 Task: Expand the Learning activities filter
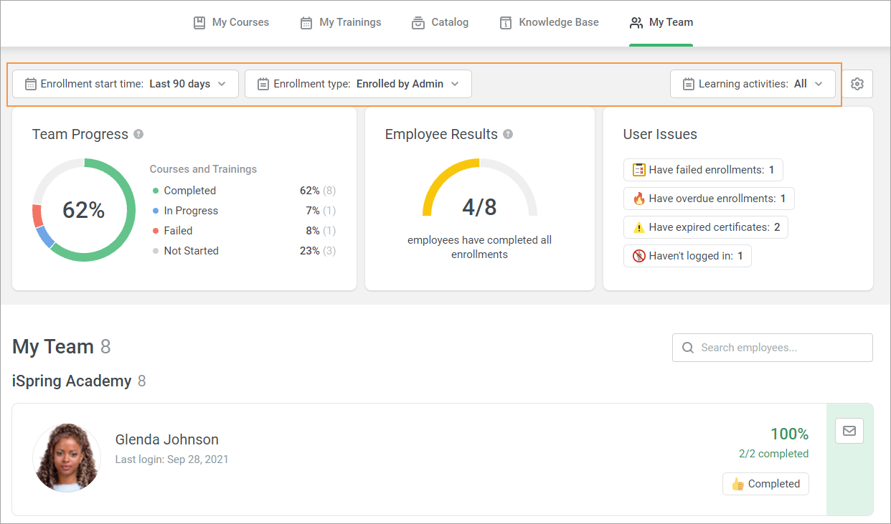pos(753,84)
